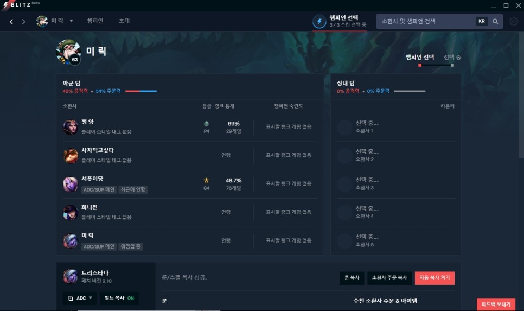Close the Blitz window
Viewport: 524px width, 311px height.
[x=519, y=5]
